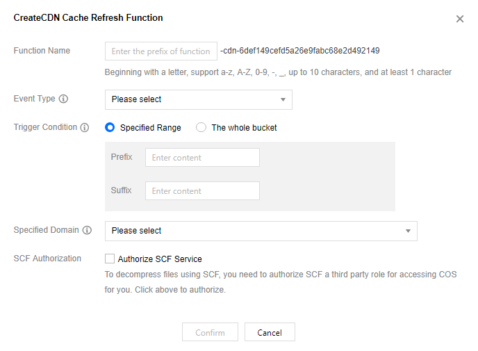This screenshot has width=478, height=351.
Task: Click the Event Type info icon
Action: click(x=63, y=99)
